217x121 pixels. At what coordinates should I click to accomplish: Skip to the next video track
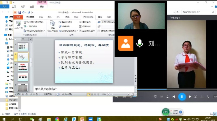tap(190, 97)
